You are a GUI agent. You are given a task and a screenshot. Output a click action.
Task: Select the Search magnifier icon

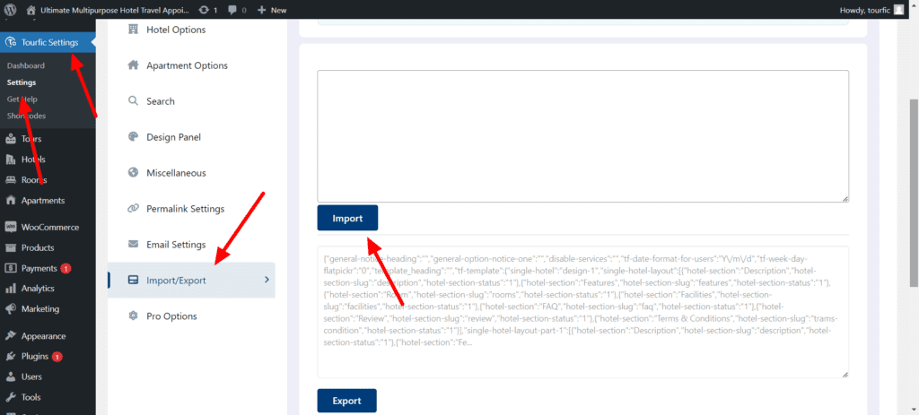pos(133,101)
